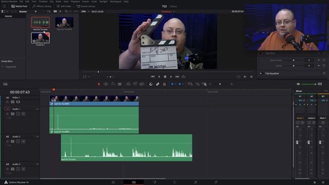Choose the Dynamic Trim Mode tool

pos(113,84)
